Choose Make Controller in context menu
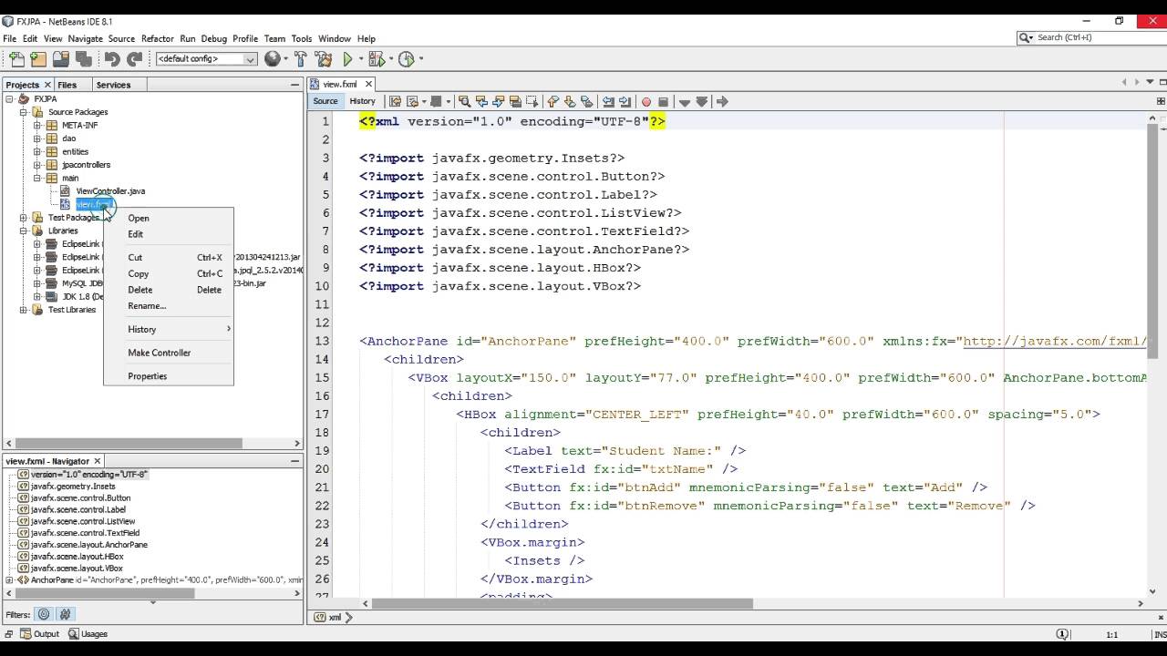Image resolution: width=1167 pixels, height=656 pixels. point(168,353)
